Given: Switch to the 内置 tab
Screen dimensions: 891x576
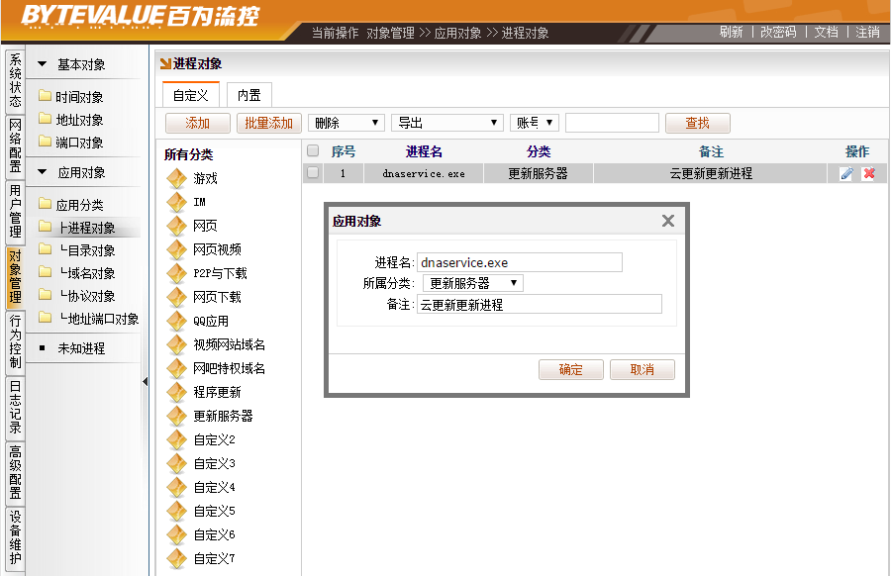Looking at the screenshot, I should pyautogui.click(x=248, y=95).
